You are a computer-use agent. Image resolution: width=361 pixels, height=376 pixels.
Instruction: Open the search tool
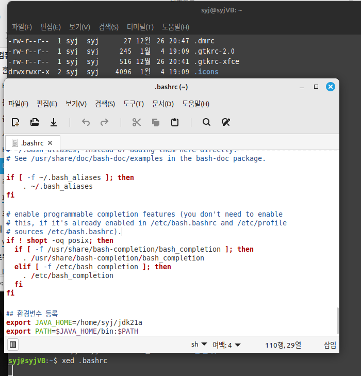[x=206, y=122]
